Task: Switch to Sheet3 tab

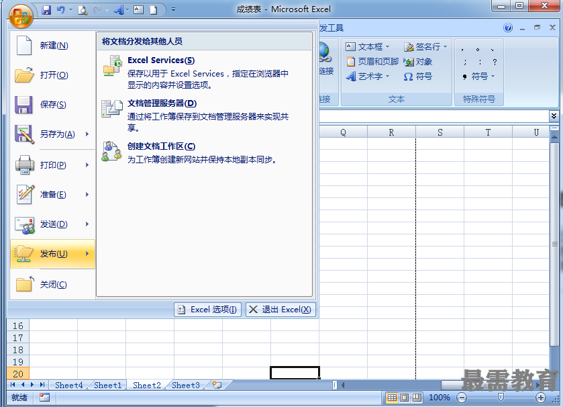Action: pyautogui.click(x=186, y=385)
